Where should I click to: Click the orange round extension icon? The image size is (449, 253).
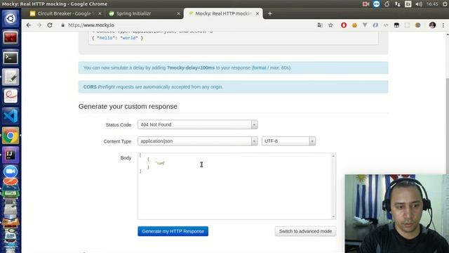tap(354, 25)
